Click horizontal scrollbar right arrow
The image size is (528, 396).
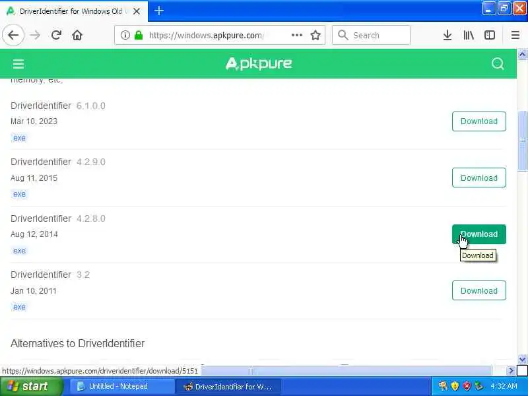point(511,371)
